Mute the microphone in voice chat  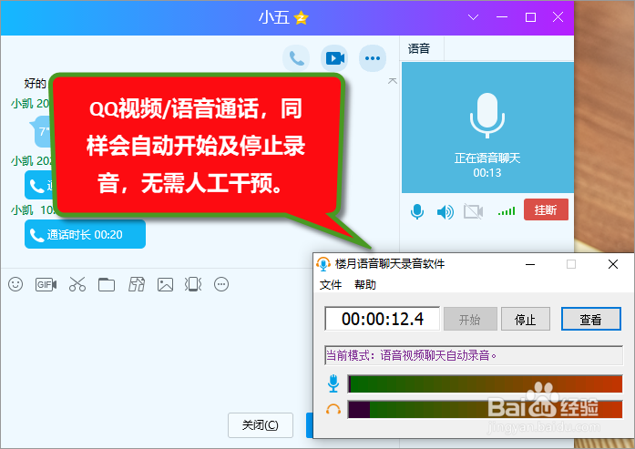tap(417, 211)
